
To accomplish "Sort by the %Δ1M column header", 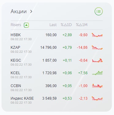I will 82,25.
